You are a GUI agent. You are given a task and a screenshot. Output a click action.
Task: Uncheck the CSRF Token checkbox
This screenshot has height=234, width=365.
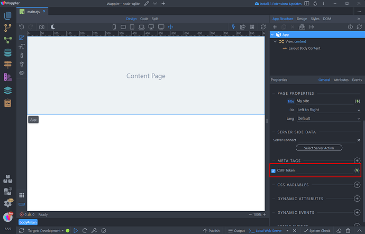click(x=273, y=170)
